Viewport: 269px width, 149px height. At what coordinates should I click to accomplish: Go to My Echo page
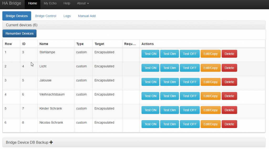coord(50,3)
